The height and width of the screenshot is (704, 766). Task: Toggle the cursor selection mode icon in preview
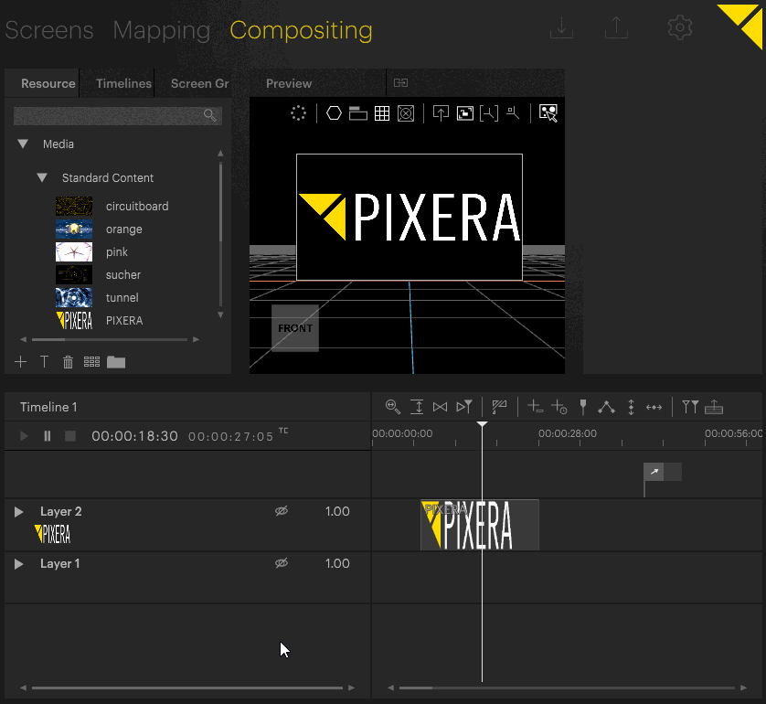tap(548, 112)
